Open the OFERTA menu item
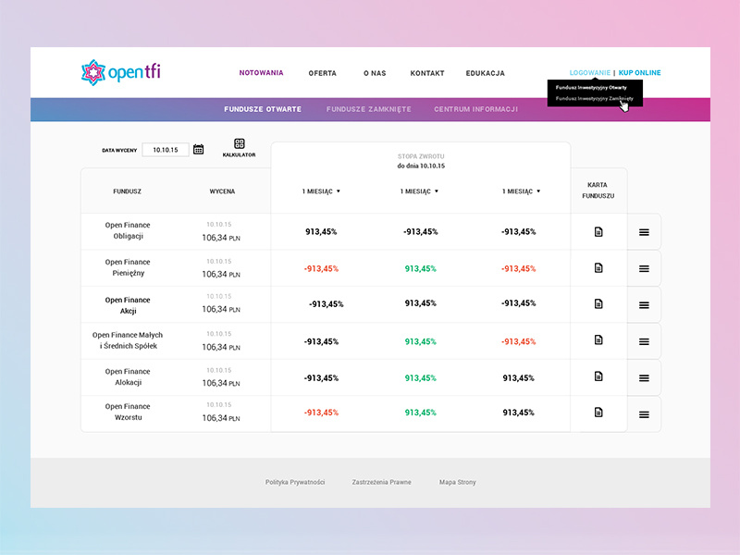The width and height of the screenshot is (740, 555). click(322, 73)
